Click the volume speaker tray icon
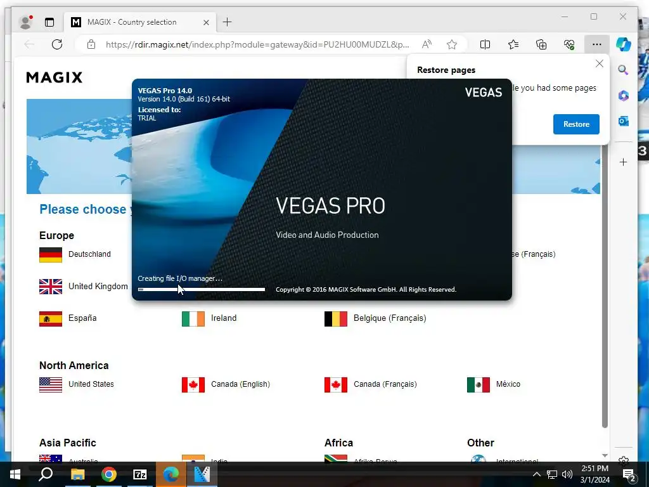Viewport: 649px width, 487px height. (567, 474)
